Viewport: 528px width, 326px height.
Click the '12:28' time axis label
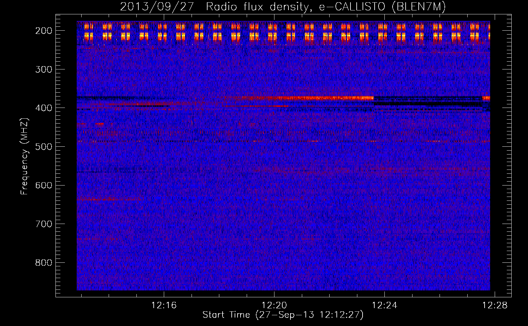coord(495,305)
